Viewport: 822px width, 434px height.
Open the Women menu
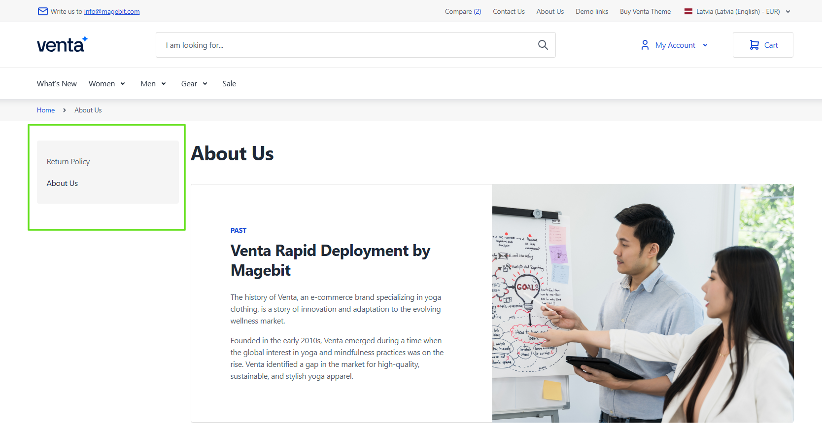pyautogui.click(x=102, y=83)
